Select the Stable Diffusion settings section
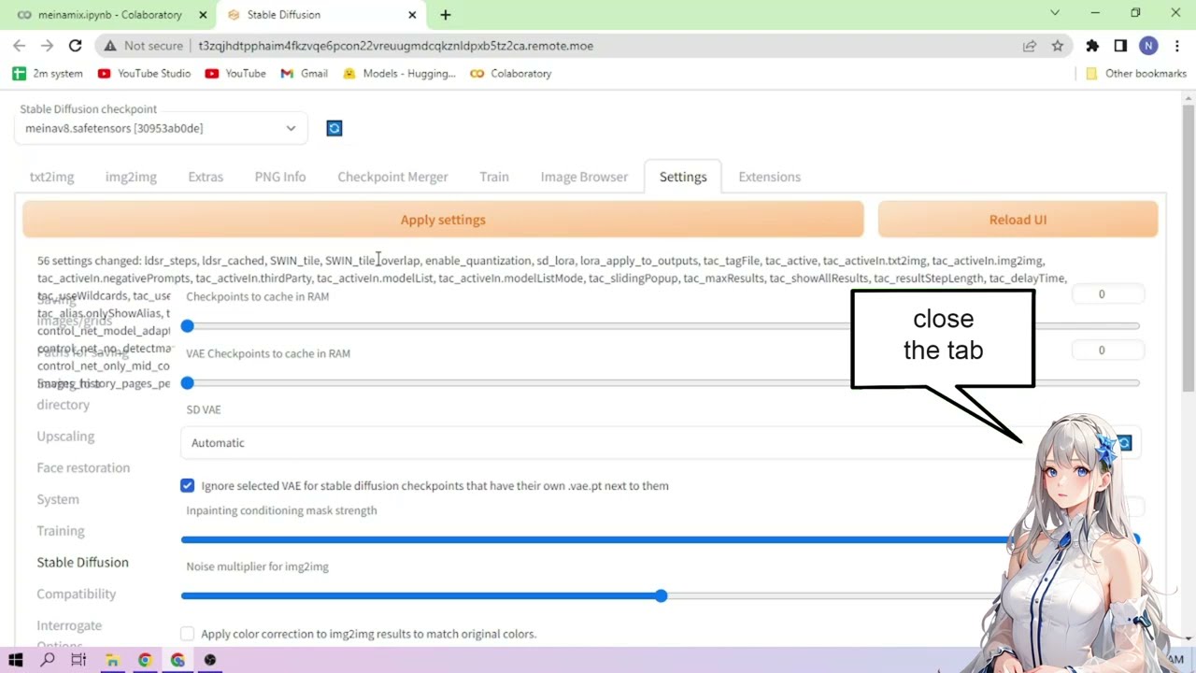This screenshot has width=1196, height=673. click(x=82, y=563)
